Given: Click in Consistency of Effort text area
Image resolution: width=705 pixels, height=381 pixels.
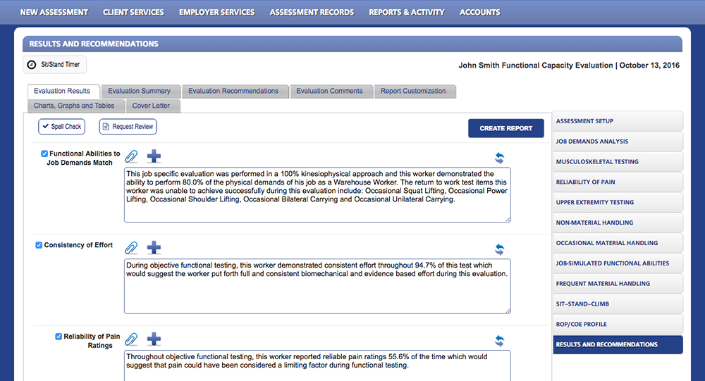Looking at the screenshot, I should point(317,286).
